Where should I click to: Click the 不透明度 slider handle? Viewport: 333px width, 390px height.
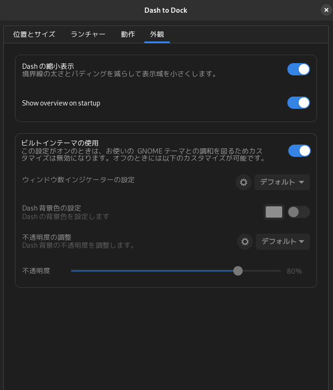click(x=238, y=271)
